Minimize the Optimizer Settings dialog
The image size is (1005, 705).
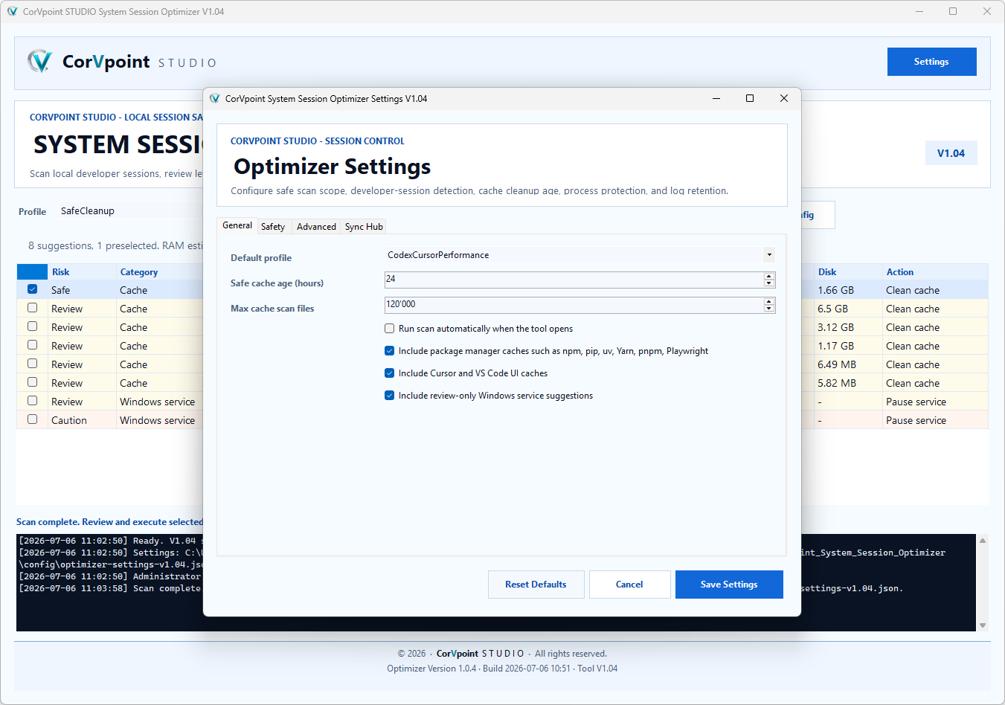[x=716, y=98]
